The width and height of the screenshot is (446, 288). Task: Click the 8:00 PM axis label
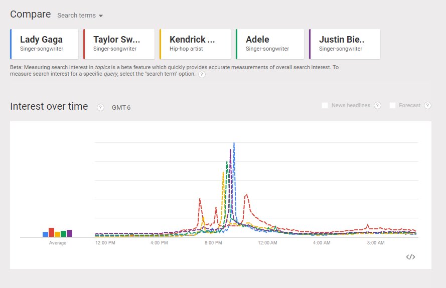tap(213, 243)
